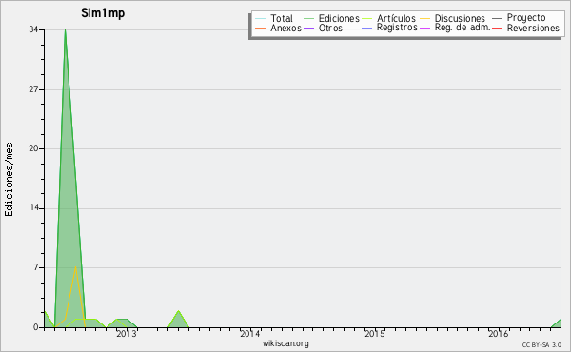Click the y-axis value 34
Screen dimensions: 571x352
33,29
